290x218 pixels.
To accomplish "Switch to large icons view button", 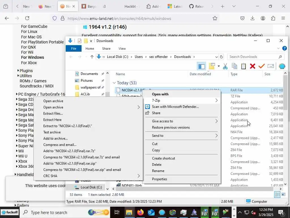I will 283,194.
